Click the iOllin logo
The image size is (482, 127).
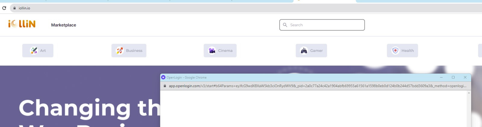point(22,24)
